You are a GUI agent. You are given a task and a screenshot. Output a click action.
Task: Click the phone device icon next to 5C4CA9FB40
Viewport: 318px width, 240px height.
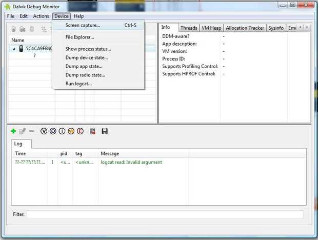coord(21,49)
